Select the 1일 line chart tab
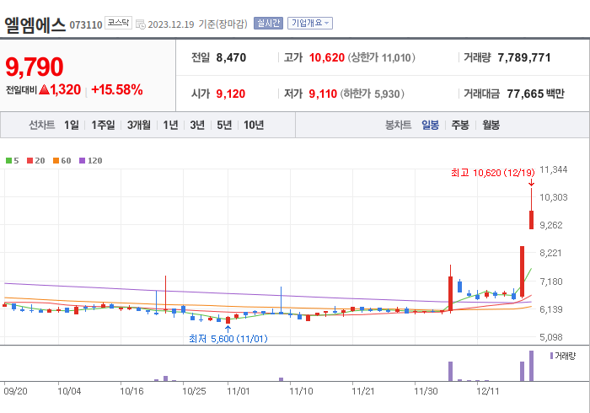The image size is (590, 413). pyautogui.click(x=72, y=125)
